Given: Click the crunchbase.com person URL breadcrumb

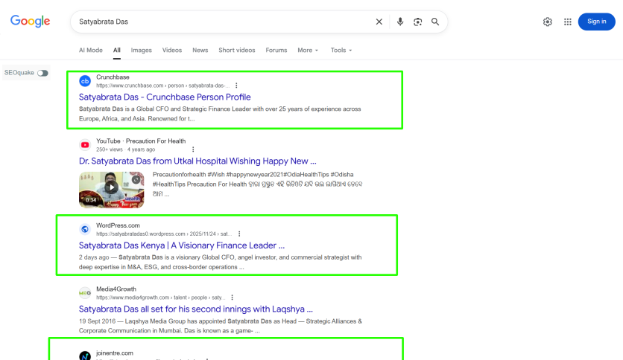Looking at the screenshot, I should click(163, 86).
